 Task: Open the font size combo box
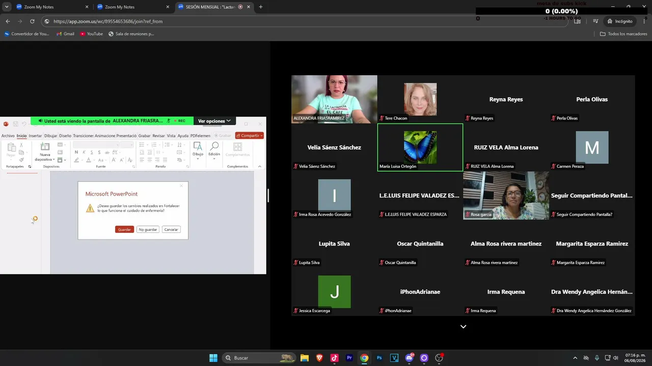click(127, 145)
